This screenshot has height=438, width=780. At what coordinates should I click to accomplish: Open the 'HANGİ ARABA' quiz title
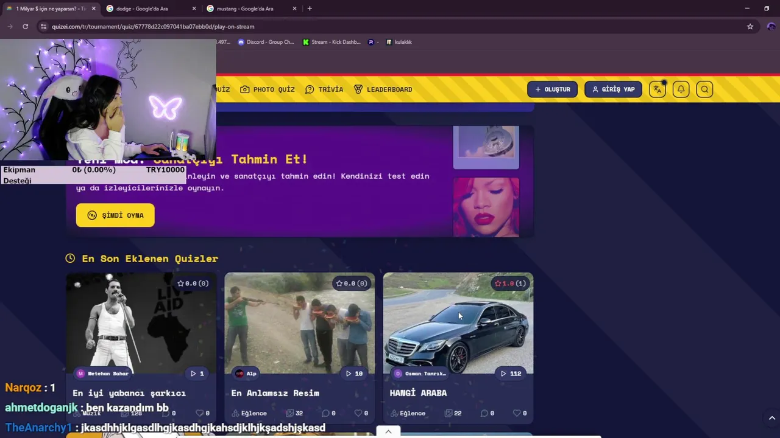click(418, 393)
